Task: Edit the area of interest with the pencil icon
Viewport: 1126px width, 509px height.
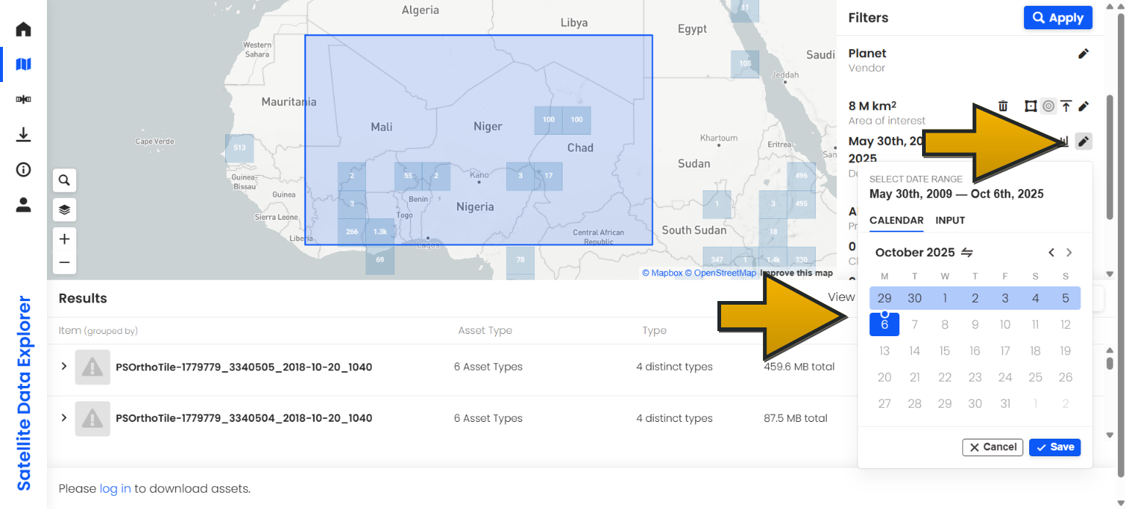Action: pyautogui.click(x=1084, y=105)
